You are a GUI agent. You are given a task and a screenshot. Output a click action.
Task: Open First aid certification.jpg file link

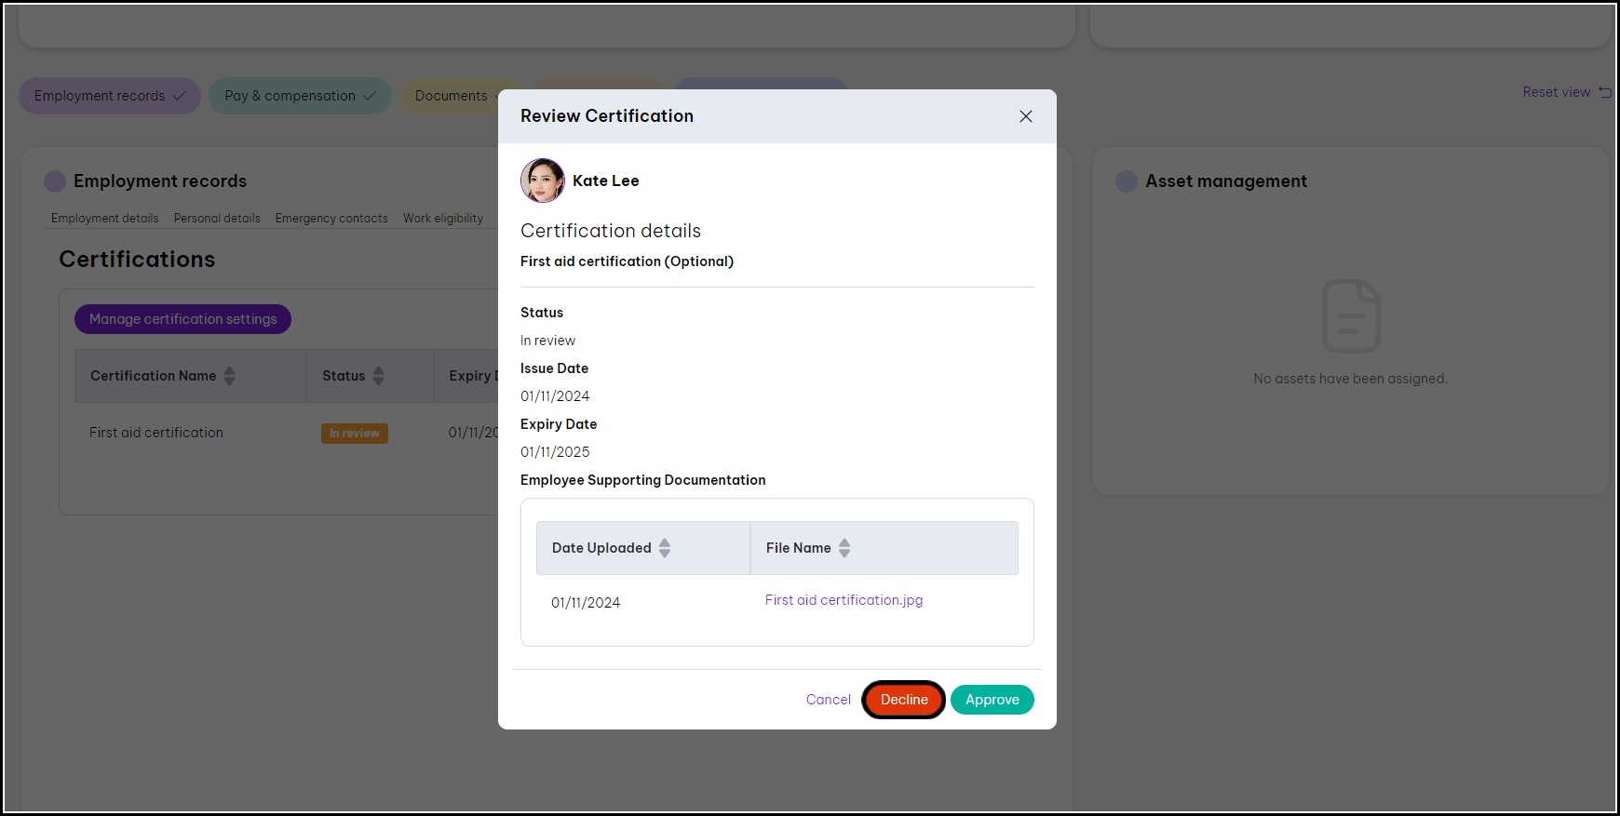pos(844,600)
